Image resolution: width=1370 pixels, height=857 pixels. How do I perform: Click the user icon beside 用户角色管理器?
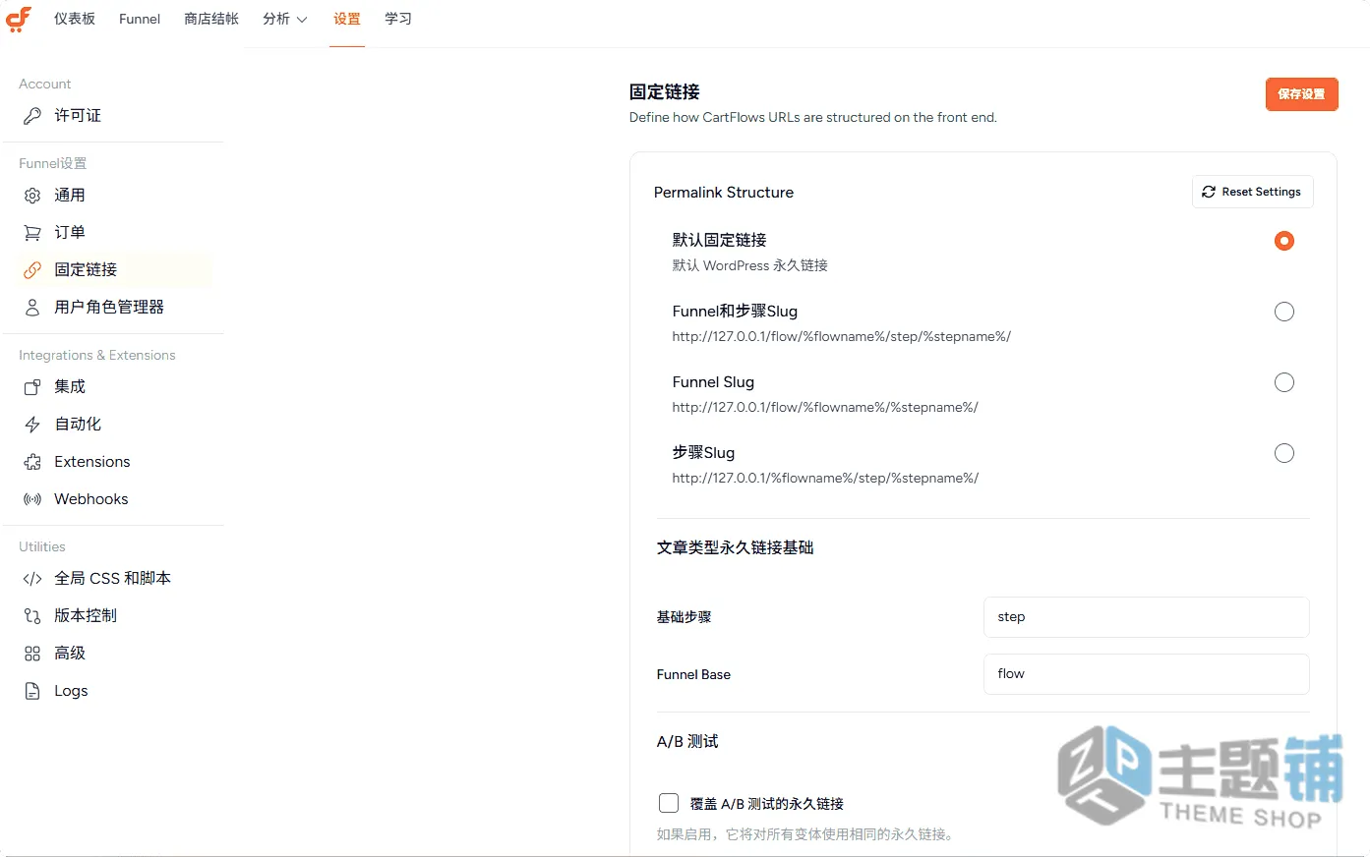(32, 308)
